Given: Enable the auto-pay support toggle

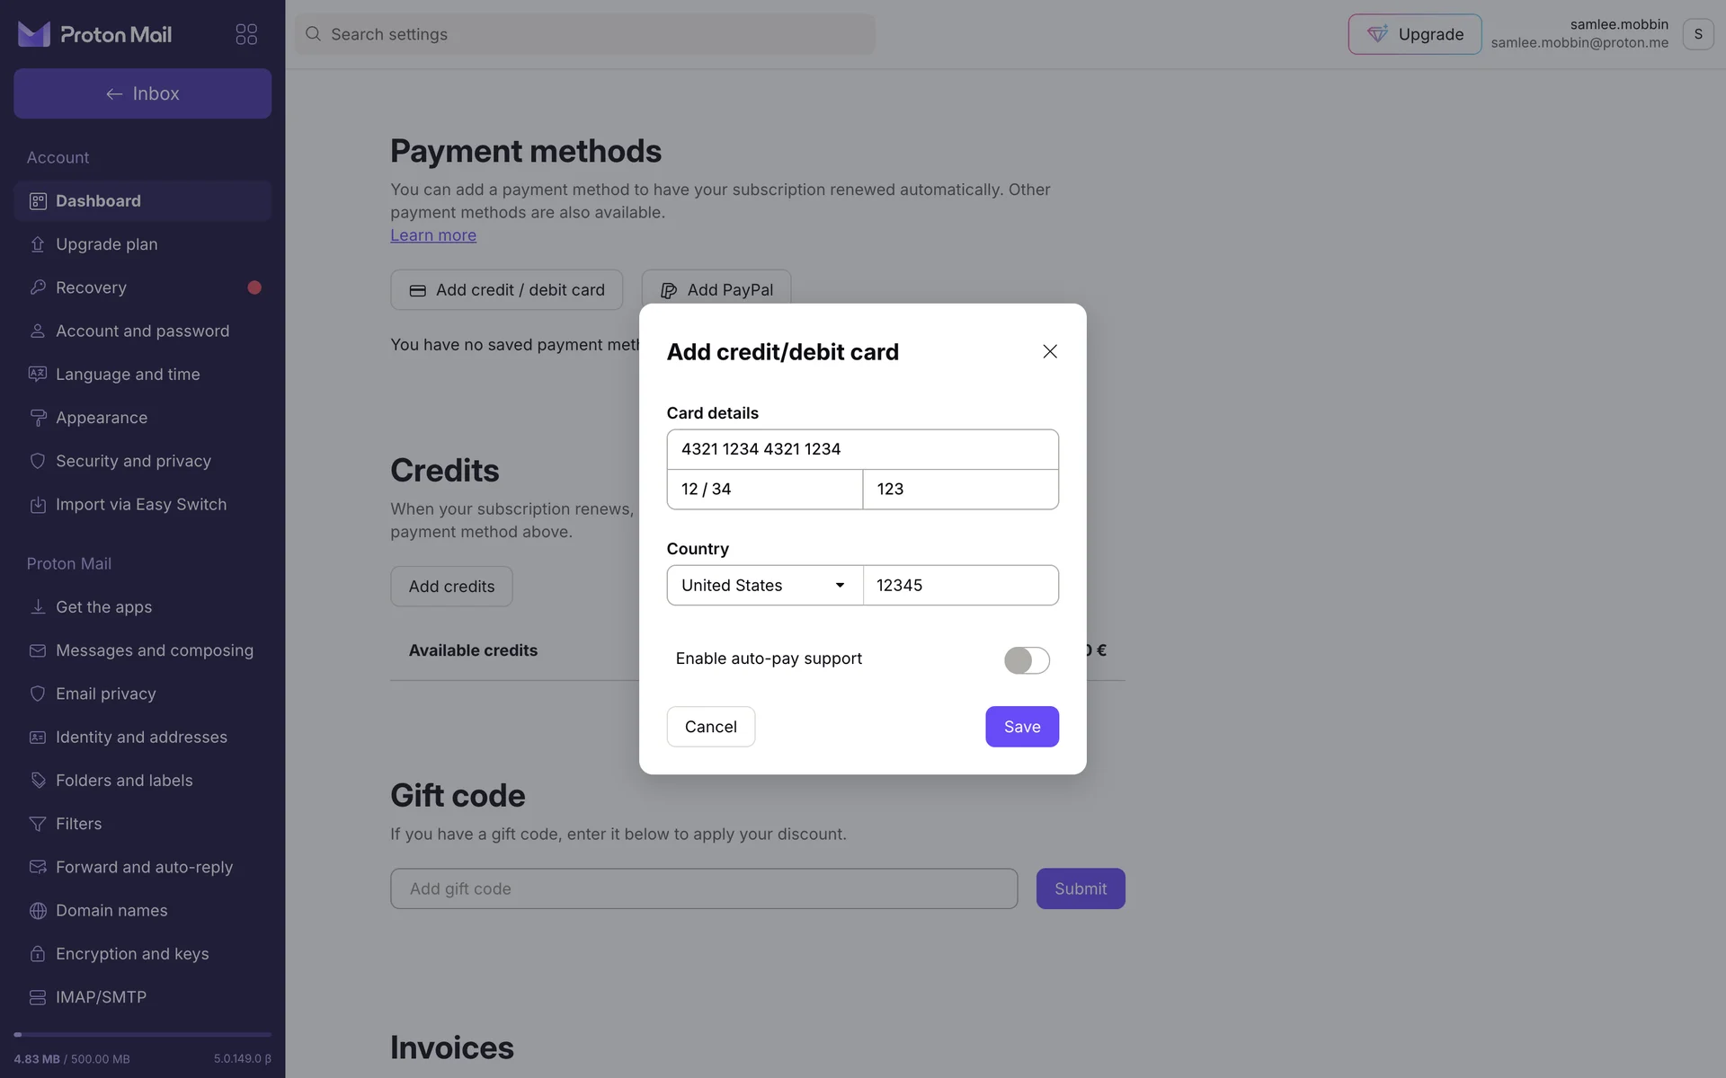Looking at the screenshot, I should tap(1027, 660).
